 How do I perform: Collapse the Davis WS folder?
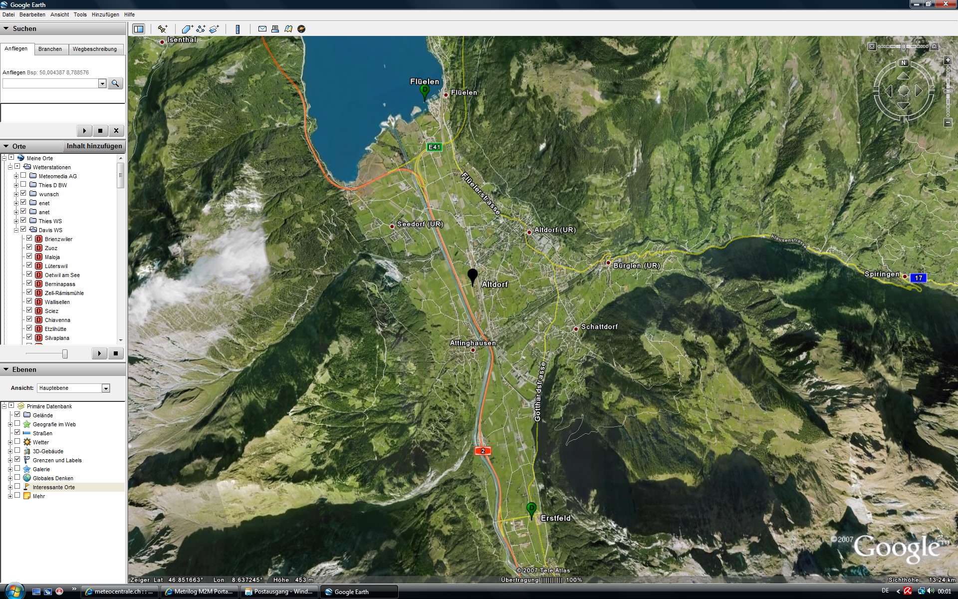16,230
